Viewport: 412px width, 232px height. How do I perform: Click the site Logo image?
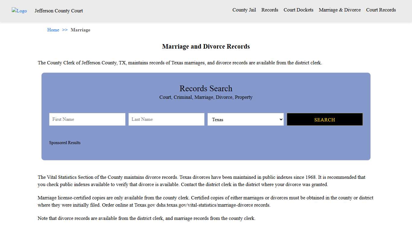click(19, 11)
